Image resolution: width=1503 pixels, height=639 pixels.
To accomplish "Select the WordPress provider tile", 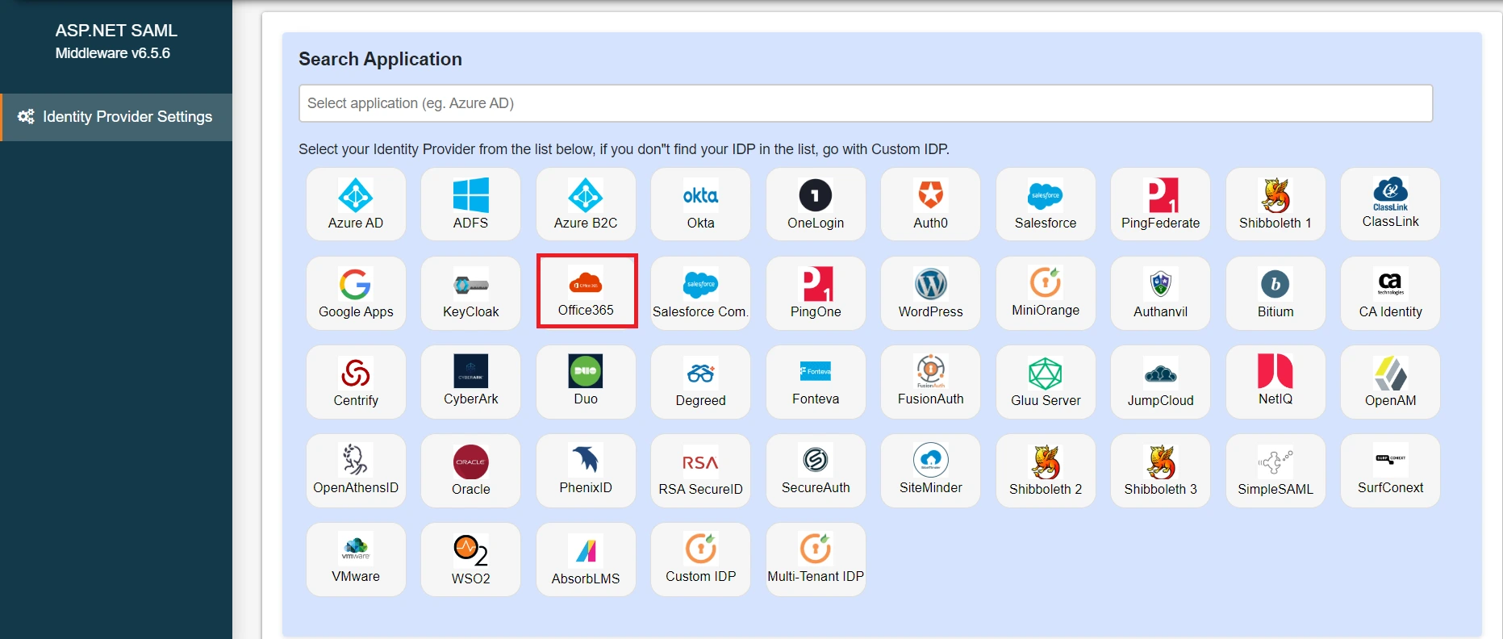I will coord(930,293).
